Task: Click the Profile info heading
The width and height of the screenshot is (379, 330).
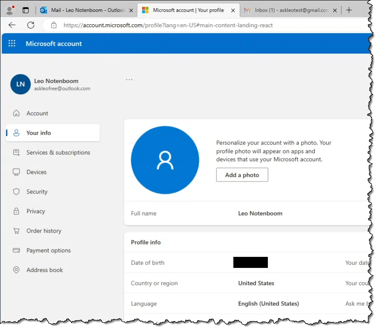Action: [146, 242]
